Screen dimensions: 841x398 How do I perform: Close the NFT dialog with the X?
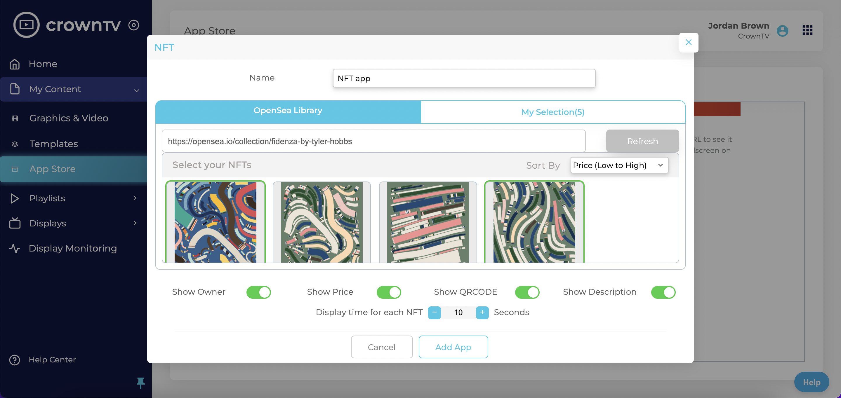689,42
